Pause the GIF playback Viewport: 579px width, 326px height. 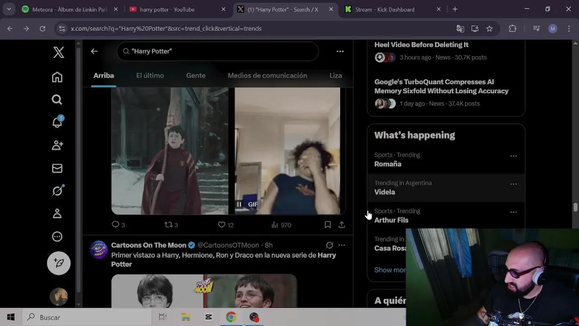coord(239,204)
